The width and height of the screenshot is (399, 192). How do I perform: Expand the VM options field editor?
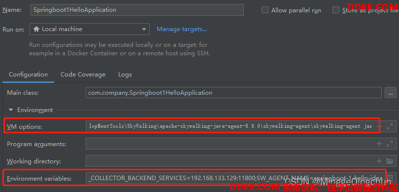pos(389,126)
